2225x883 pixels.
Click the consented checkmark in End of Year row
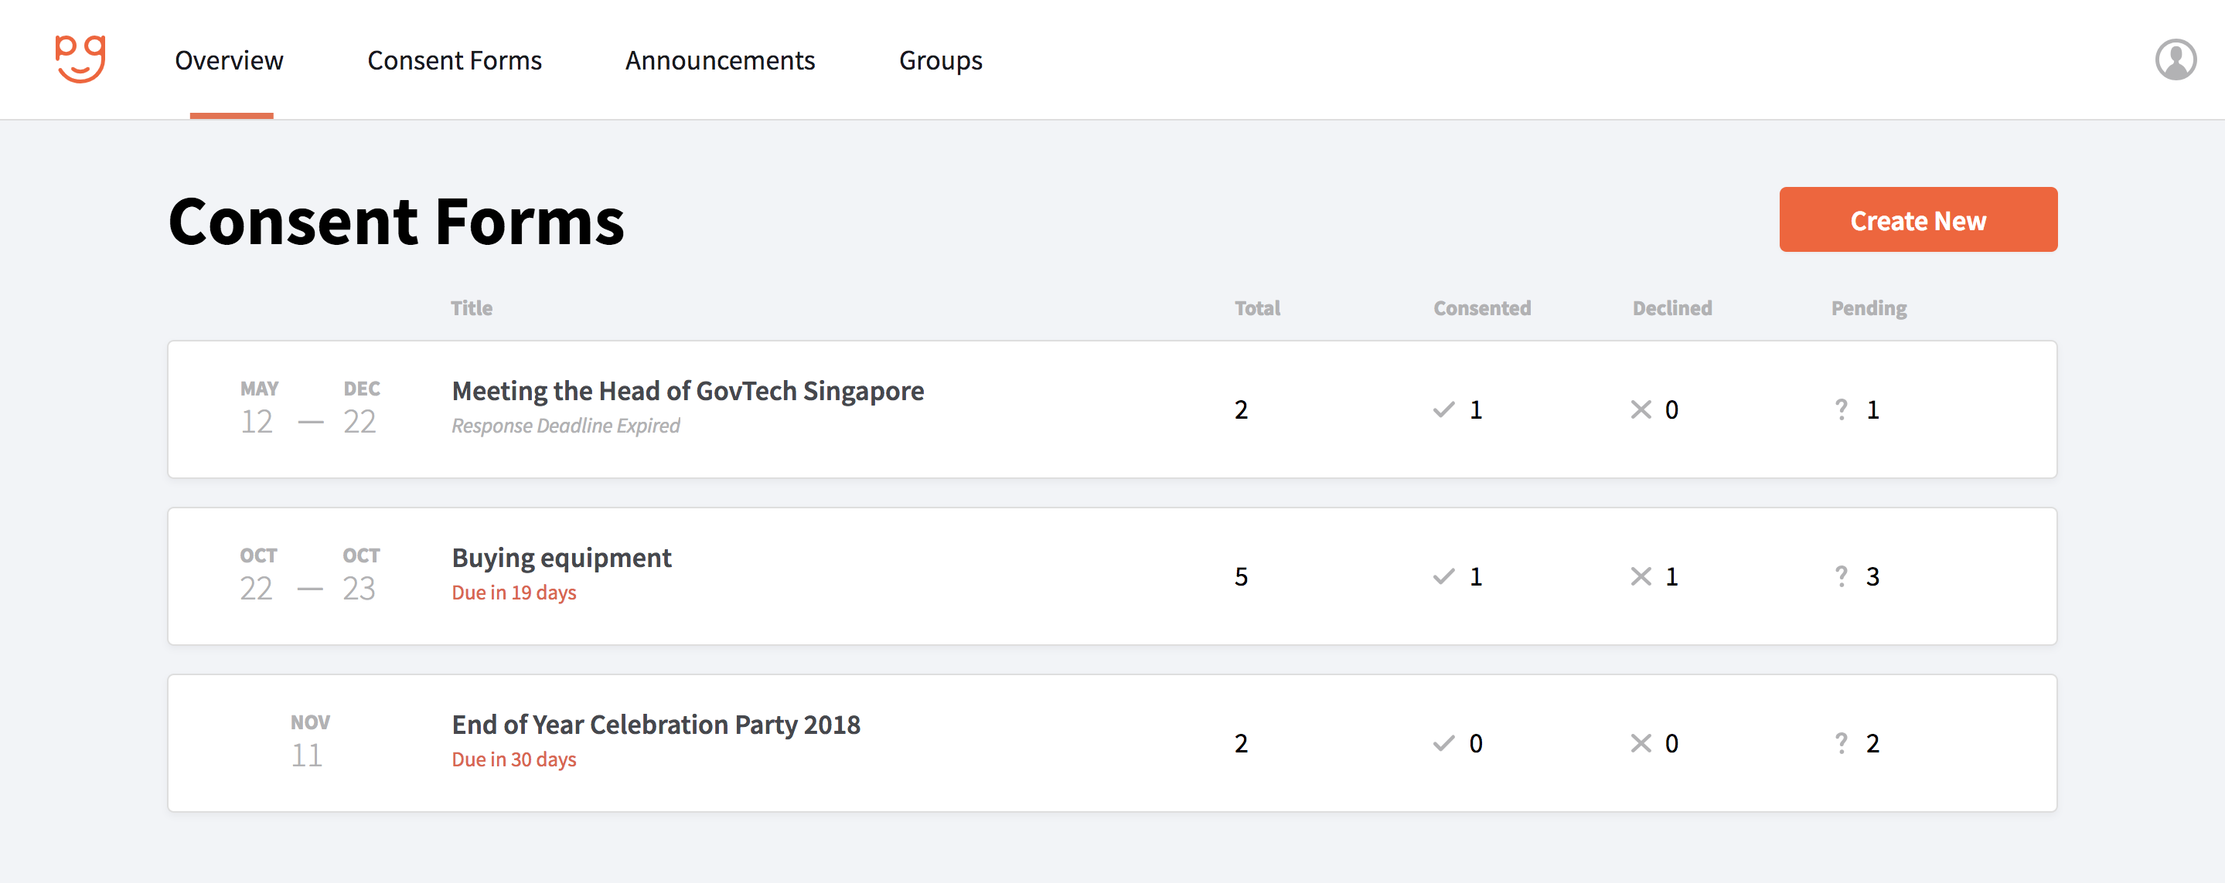point(1443,743)
